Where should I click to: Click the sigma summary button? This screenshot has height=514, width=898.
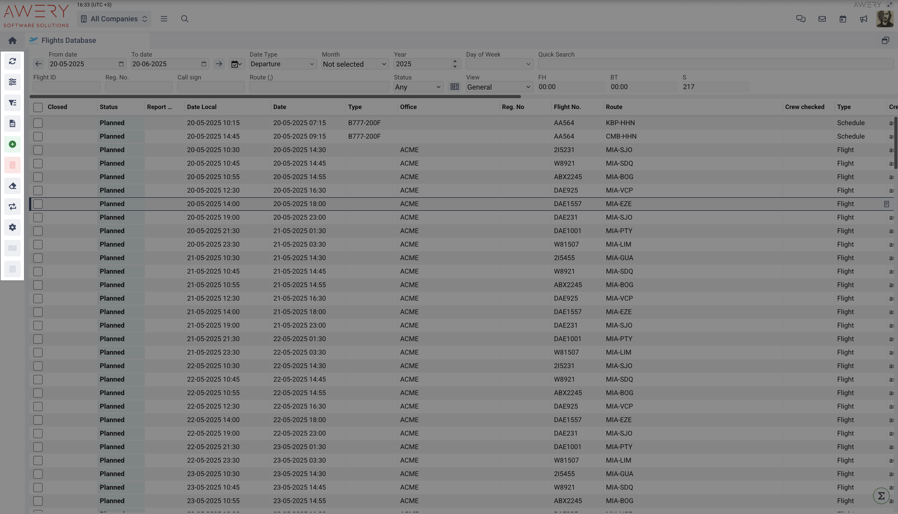pos(881,496)
